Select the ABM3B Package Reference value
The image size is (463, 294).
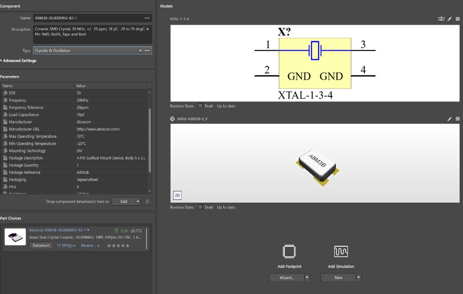pyautogui.click(x=83, y=172)
